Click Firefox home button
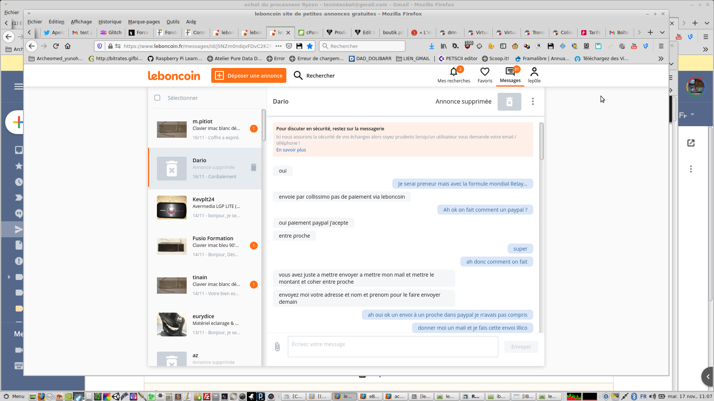Image resolution: width=714 pixels, height=401 pixels. (68, 46)
